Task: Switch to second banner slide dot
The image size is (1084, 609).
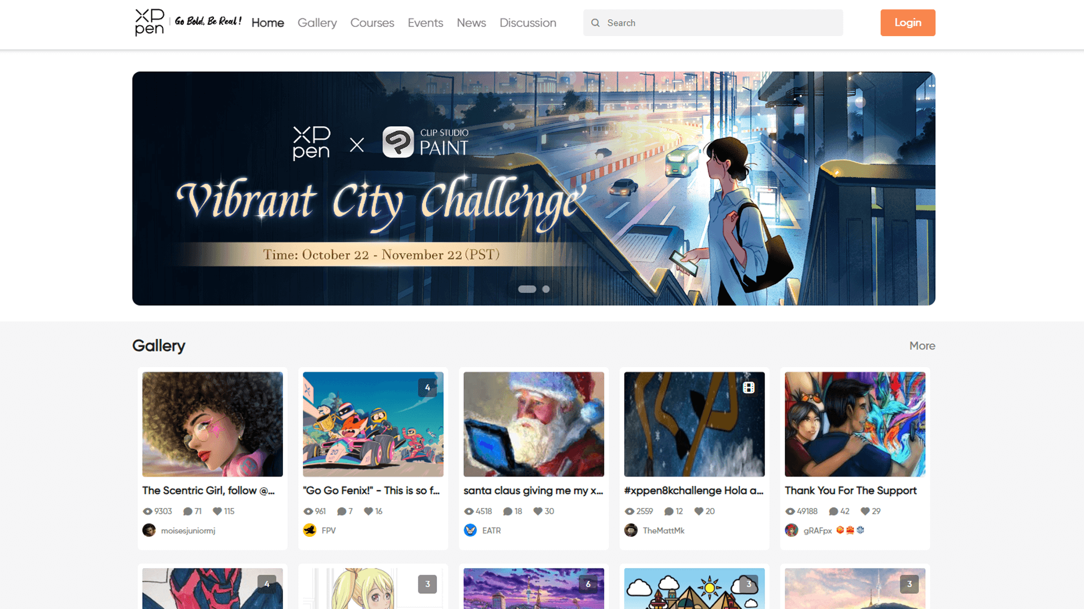Action: [x=546, y=289]
